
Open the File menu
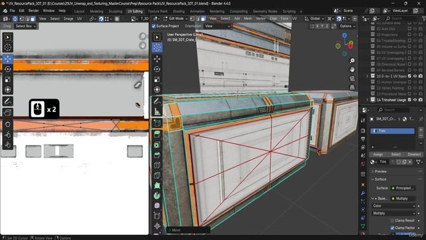12,11
